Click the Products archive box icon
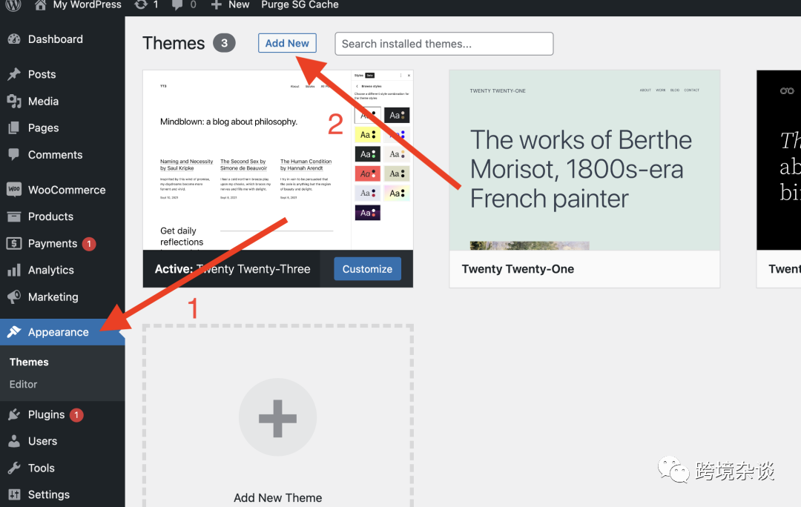Viewport: 801px width, 507px height. 14,216
